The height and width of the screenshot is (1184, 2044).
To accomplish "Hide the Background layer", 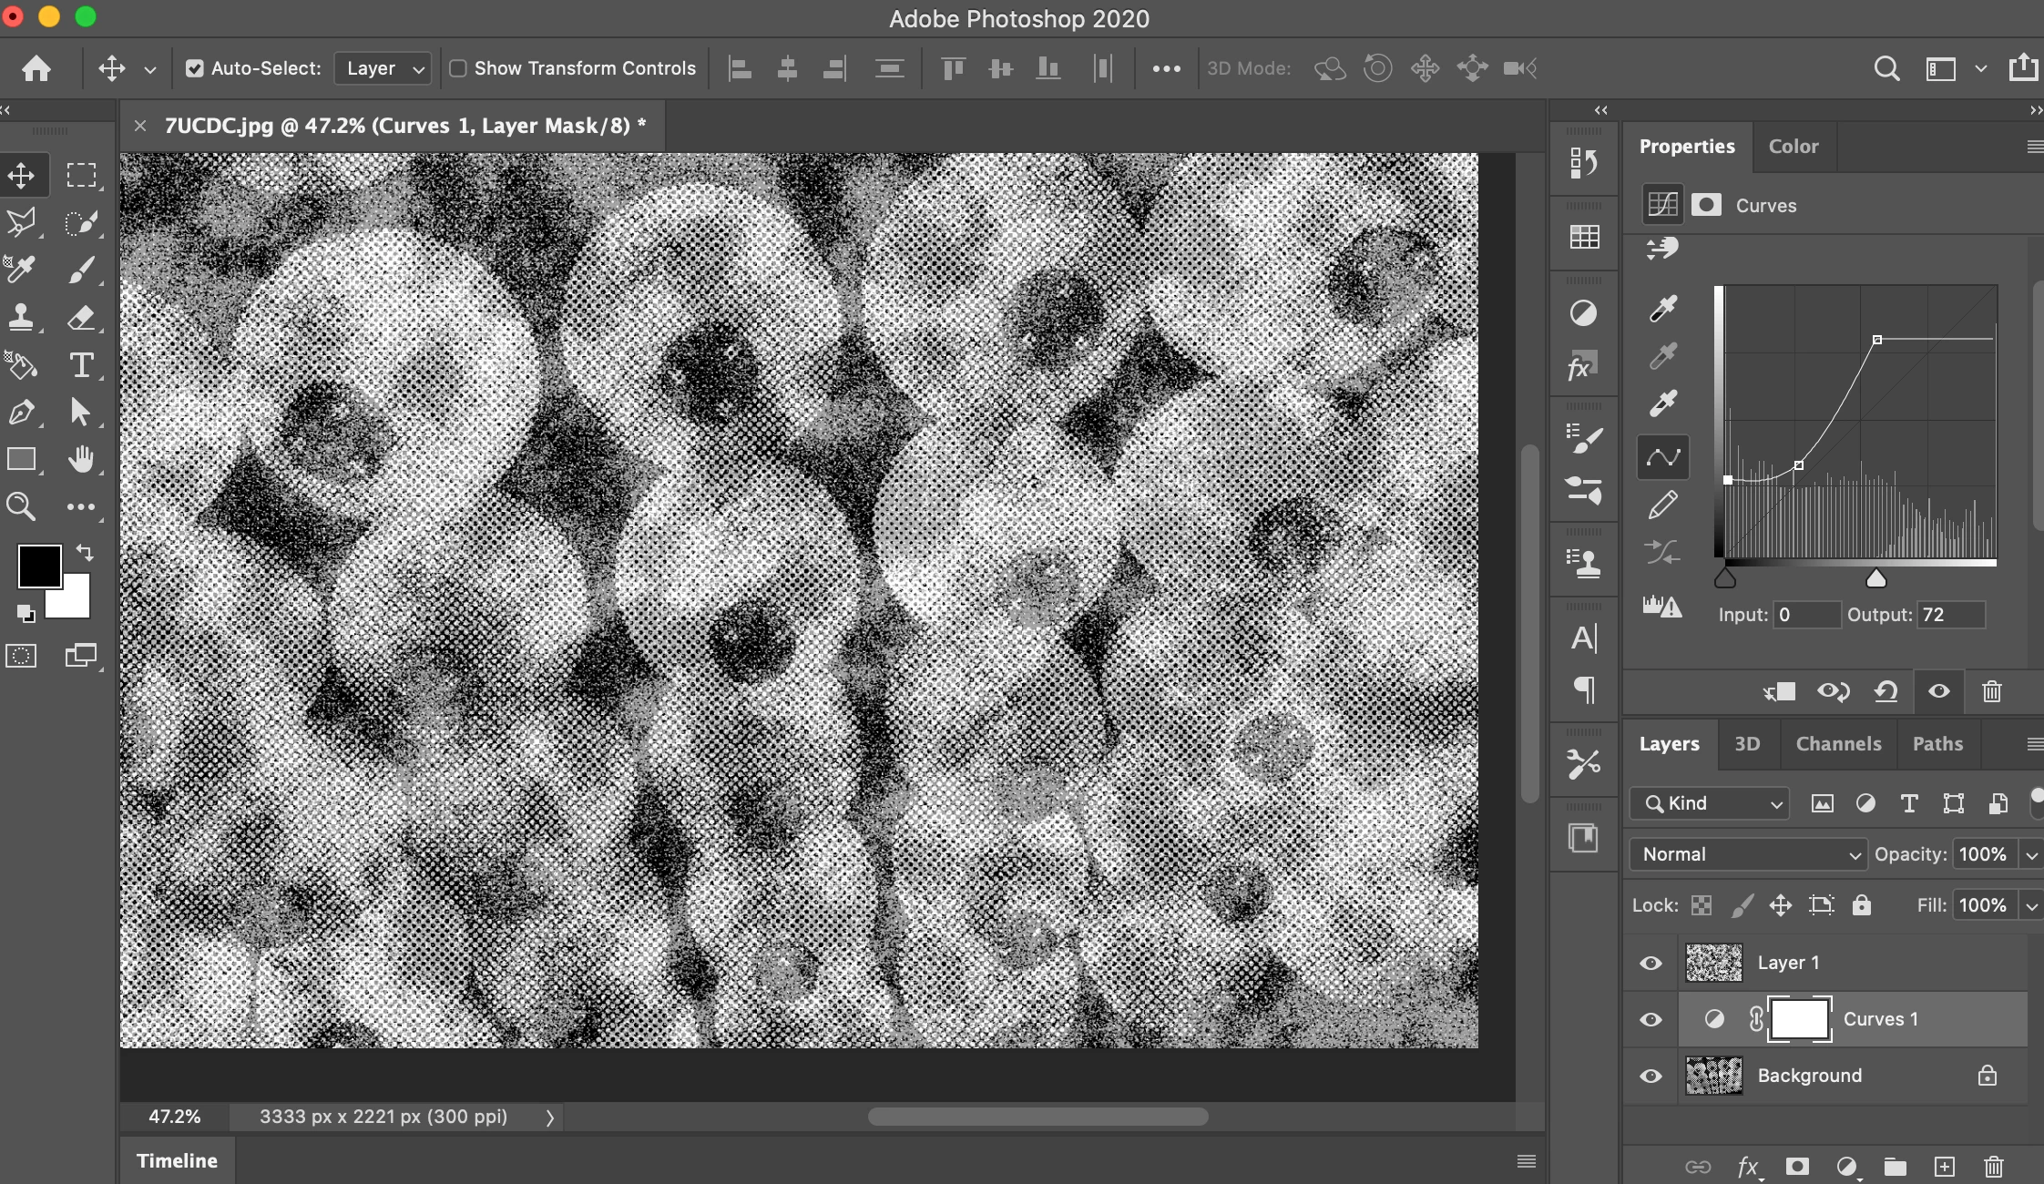I will [x=1651, y=1076].
